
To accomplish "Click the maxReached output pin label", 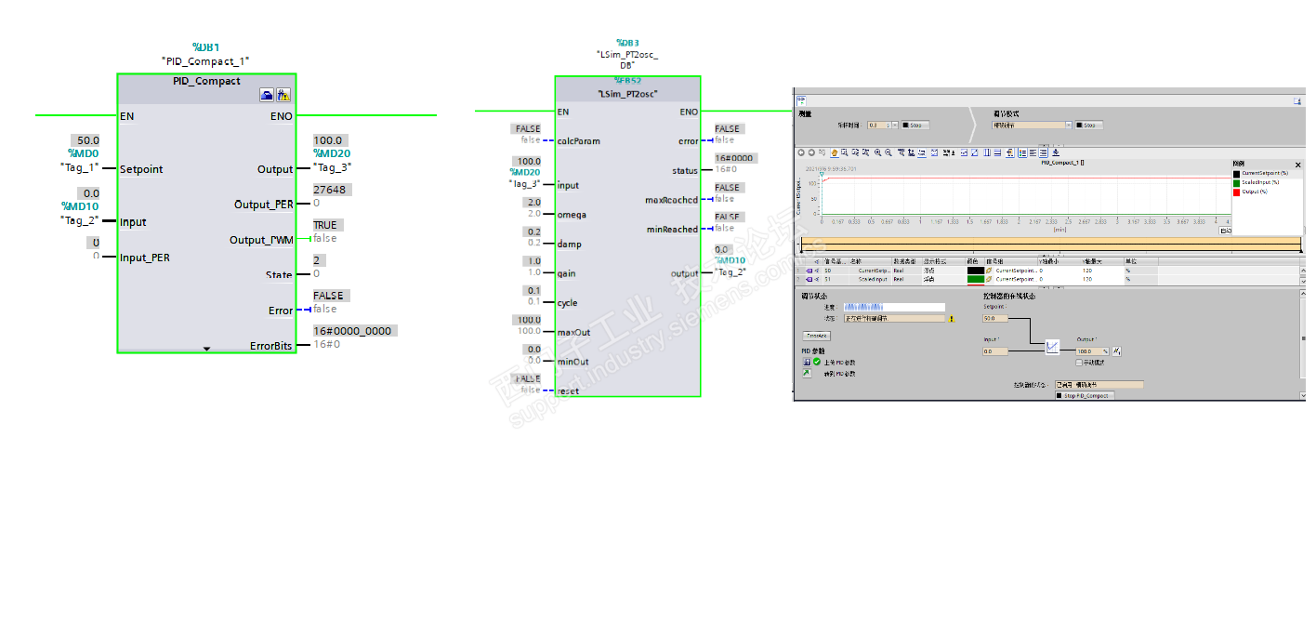I will [671, 200].
